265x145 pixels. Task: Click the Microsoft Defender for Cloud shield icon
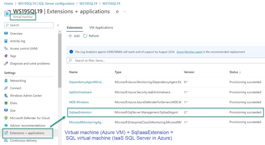pos(6,118)
